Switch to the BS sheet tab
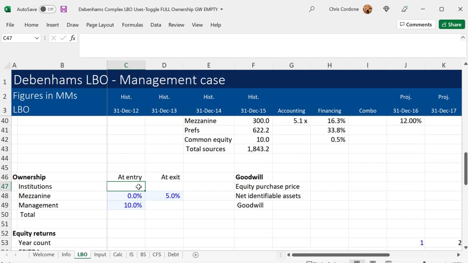 [x=143, y=254]
